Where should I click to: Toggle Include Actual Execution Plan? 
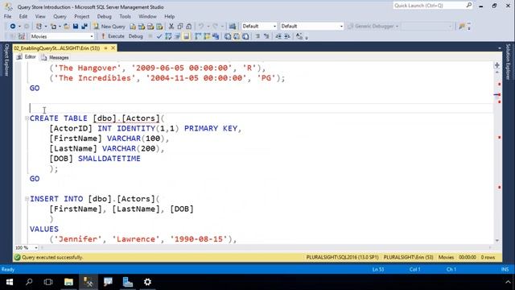tap(198, 36)
